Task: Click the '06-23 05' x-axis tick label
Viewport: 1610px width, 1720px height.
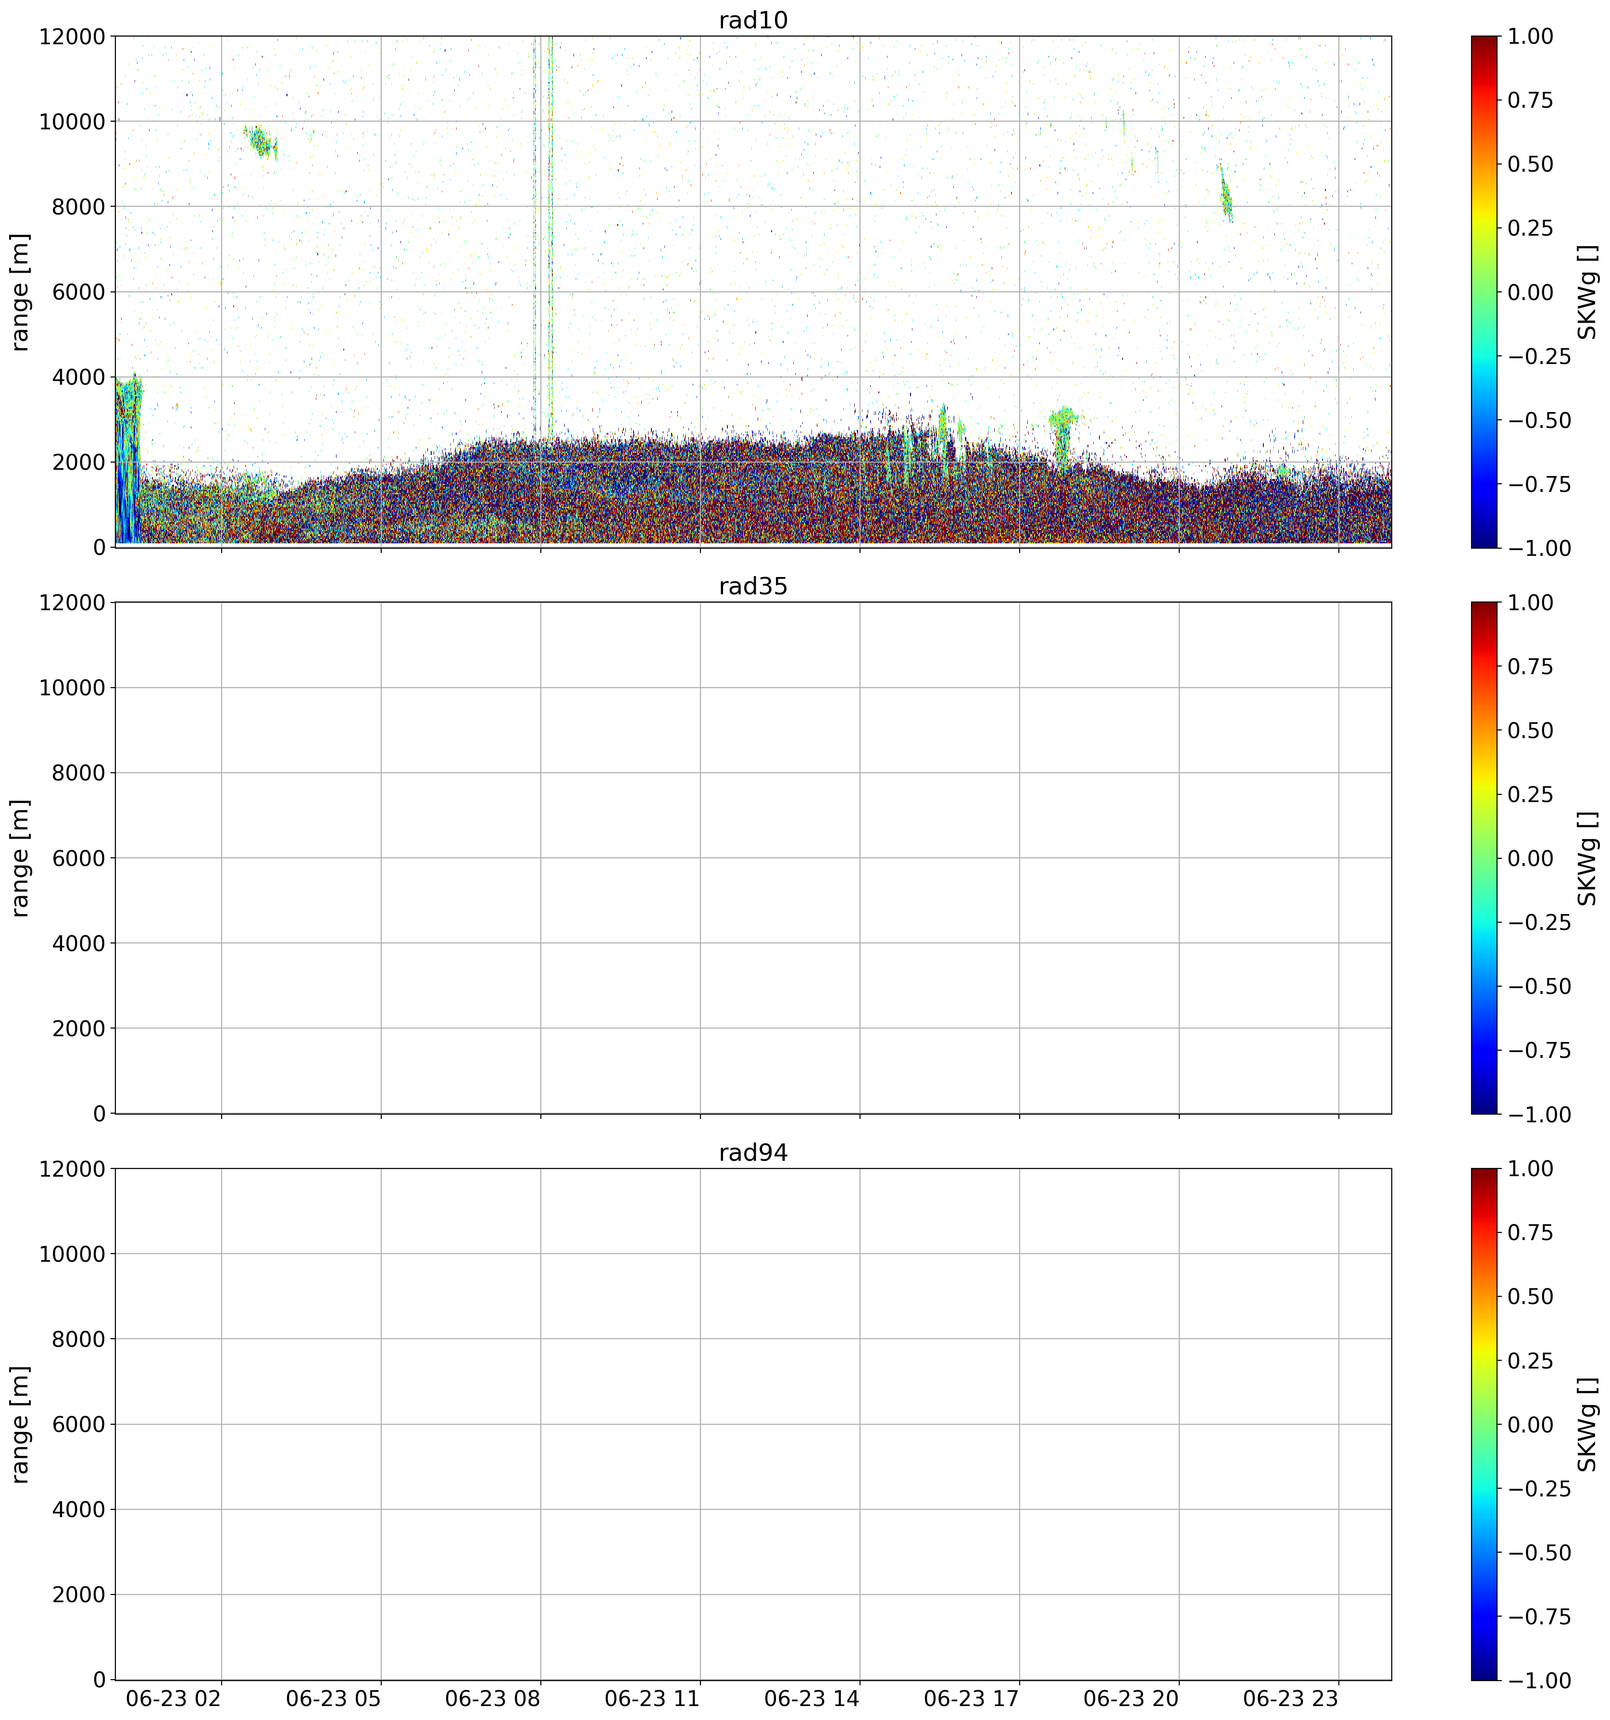Action: [x=333, y=1698]
